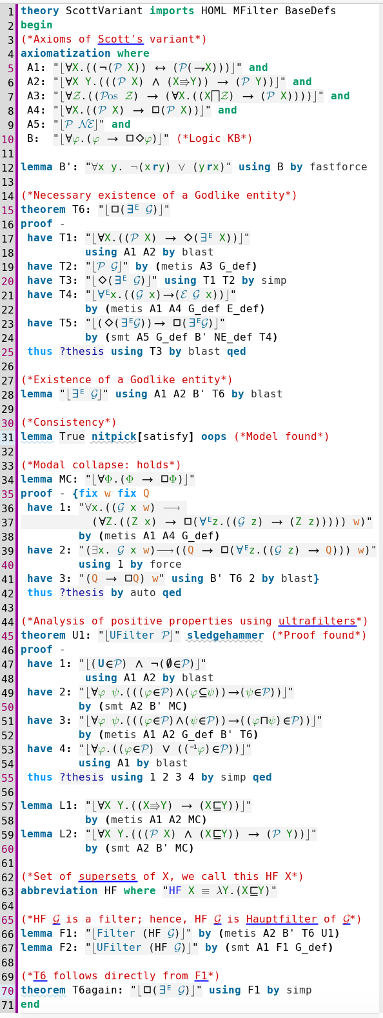This screenshot has width=383, height=1018.
Task: Click gutter line number 13
Action: coord(8,181)
